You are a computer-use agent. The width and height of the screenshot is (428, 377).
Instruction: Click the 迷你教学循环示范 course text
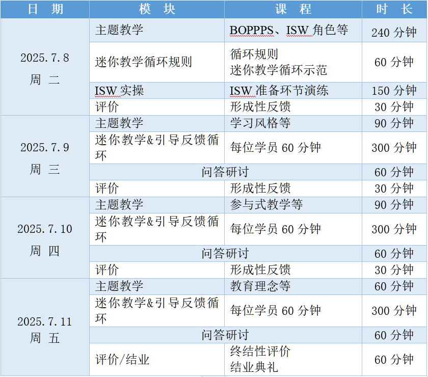click(278, 70)
